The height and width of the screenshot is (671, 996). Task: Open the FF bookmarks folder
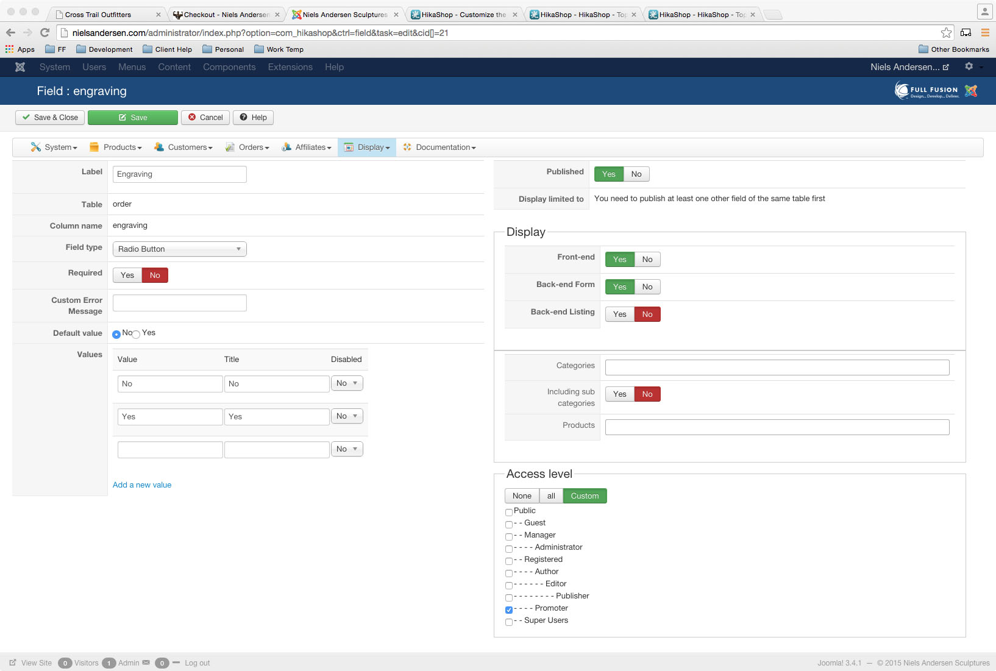point(55,49)
